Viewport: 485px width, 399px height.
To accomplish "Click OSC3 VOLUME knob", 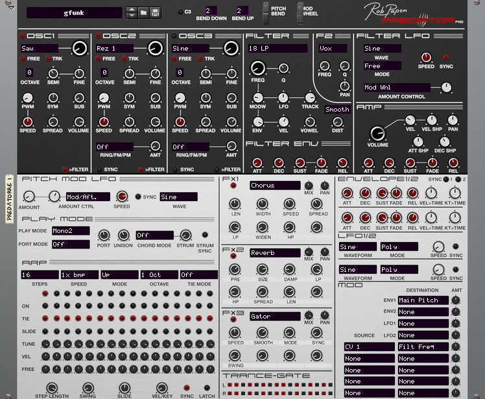I will (x=231, y=122).
